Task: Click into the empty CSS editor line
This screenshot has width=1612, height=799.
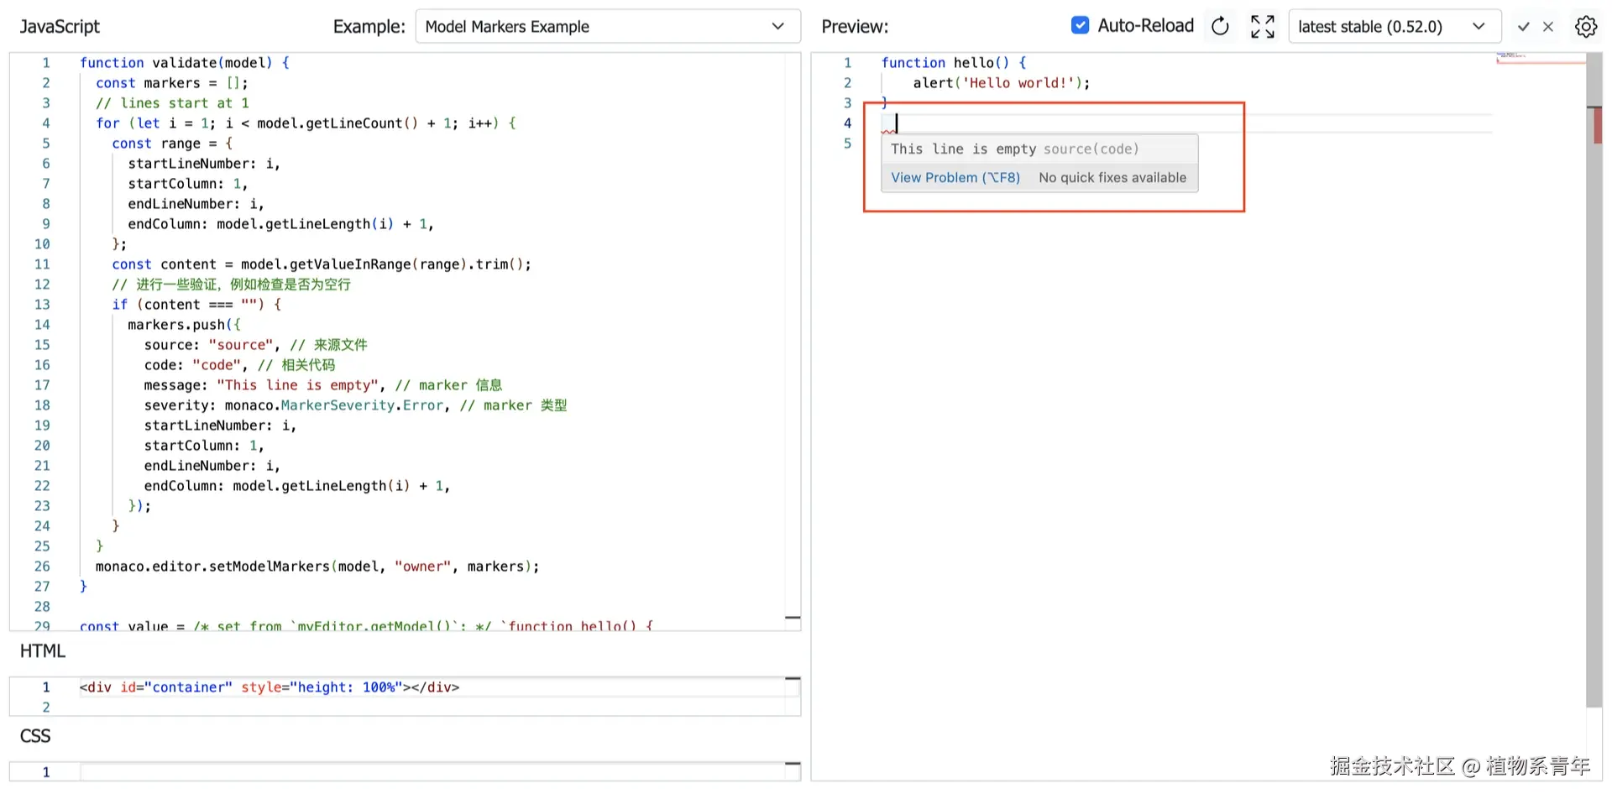Action: click(420, 772)
